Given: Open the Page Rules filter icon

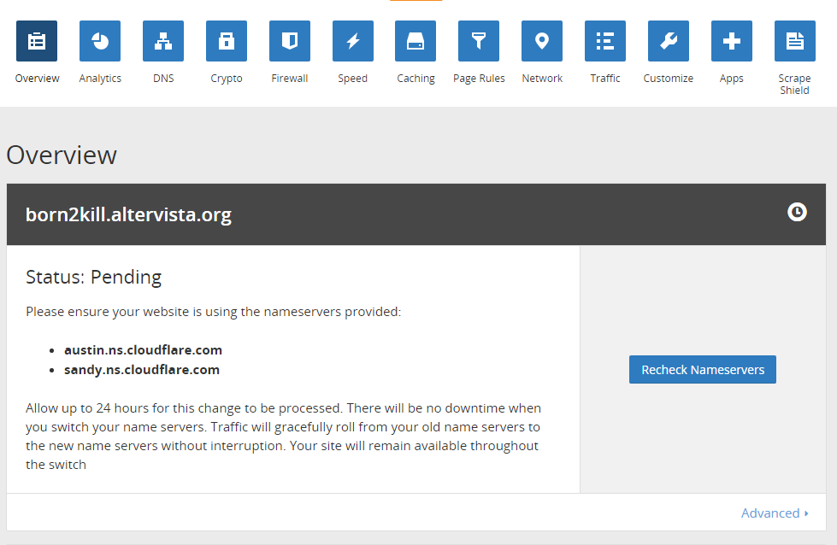Looking at the screenshot, I should click(x=479, y=41).
